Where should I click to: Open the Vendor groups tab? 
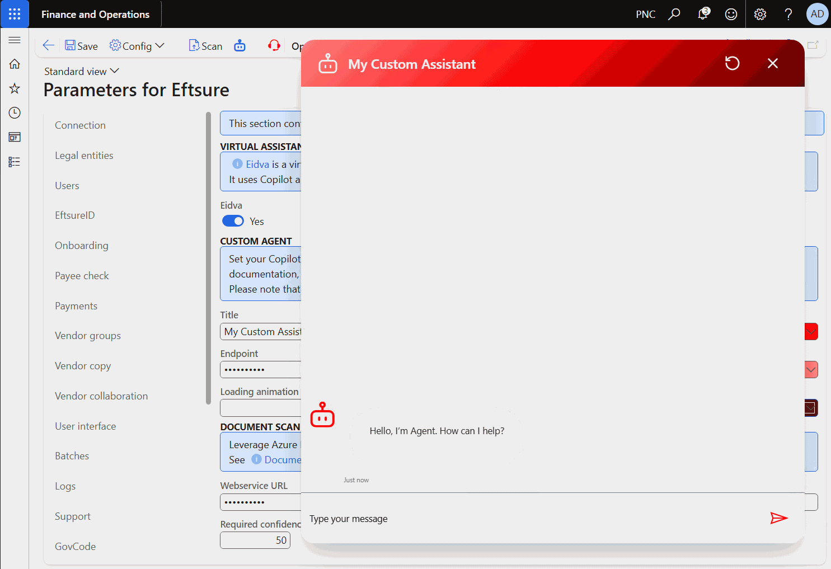88,336
